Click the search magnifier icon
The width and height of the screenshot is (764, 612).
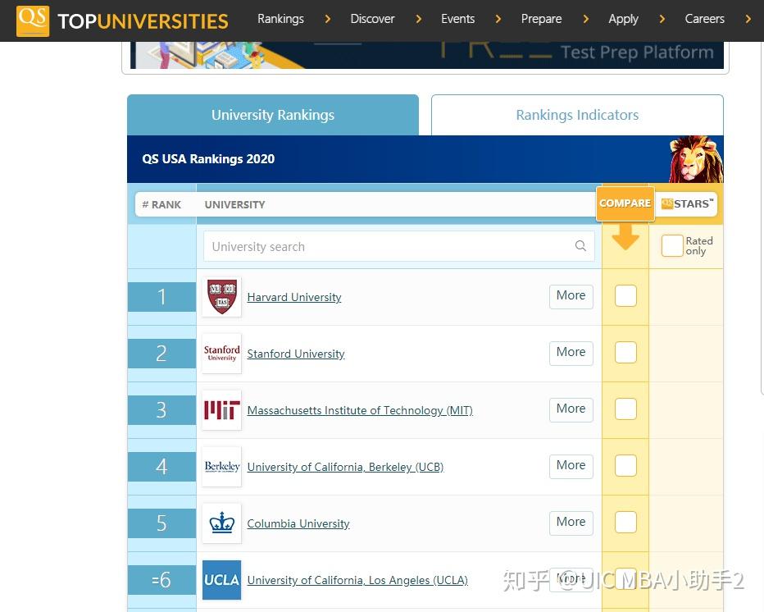pyautogui.click(x=580, y=246)
